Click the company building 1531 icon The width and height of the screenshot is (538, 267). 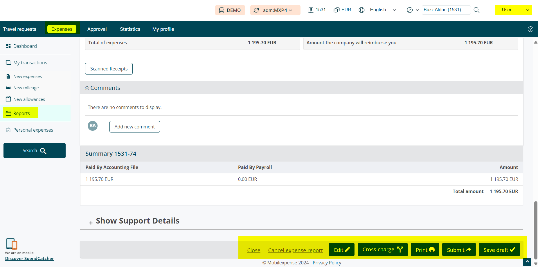[x=311, y=10]
